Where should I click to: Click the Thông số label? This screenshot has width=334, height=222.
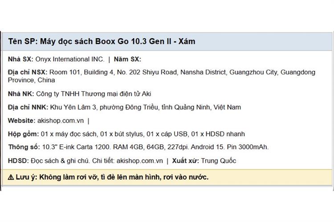24,147
